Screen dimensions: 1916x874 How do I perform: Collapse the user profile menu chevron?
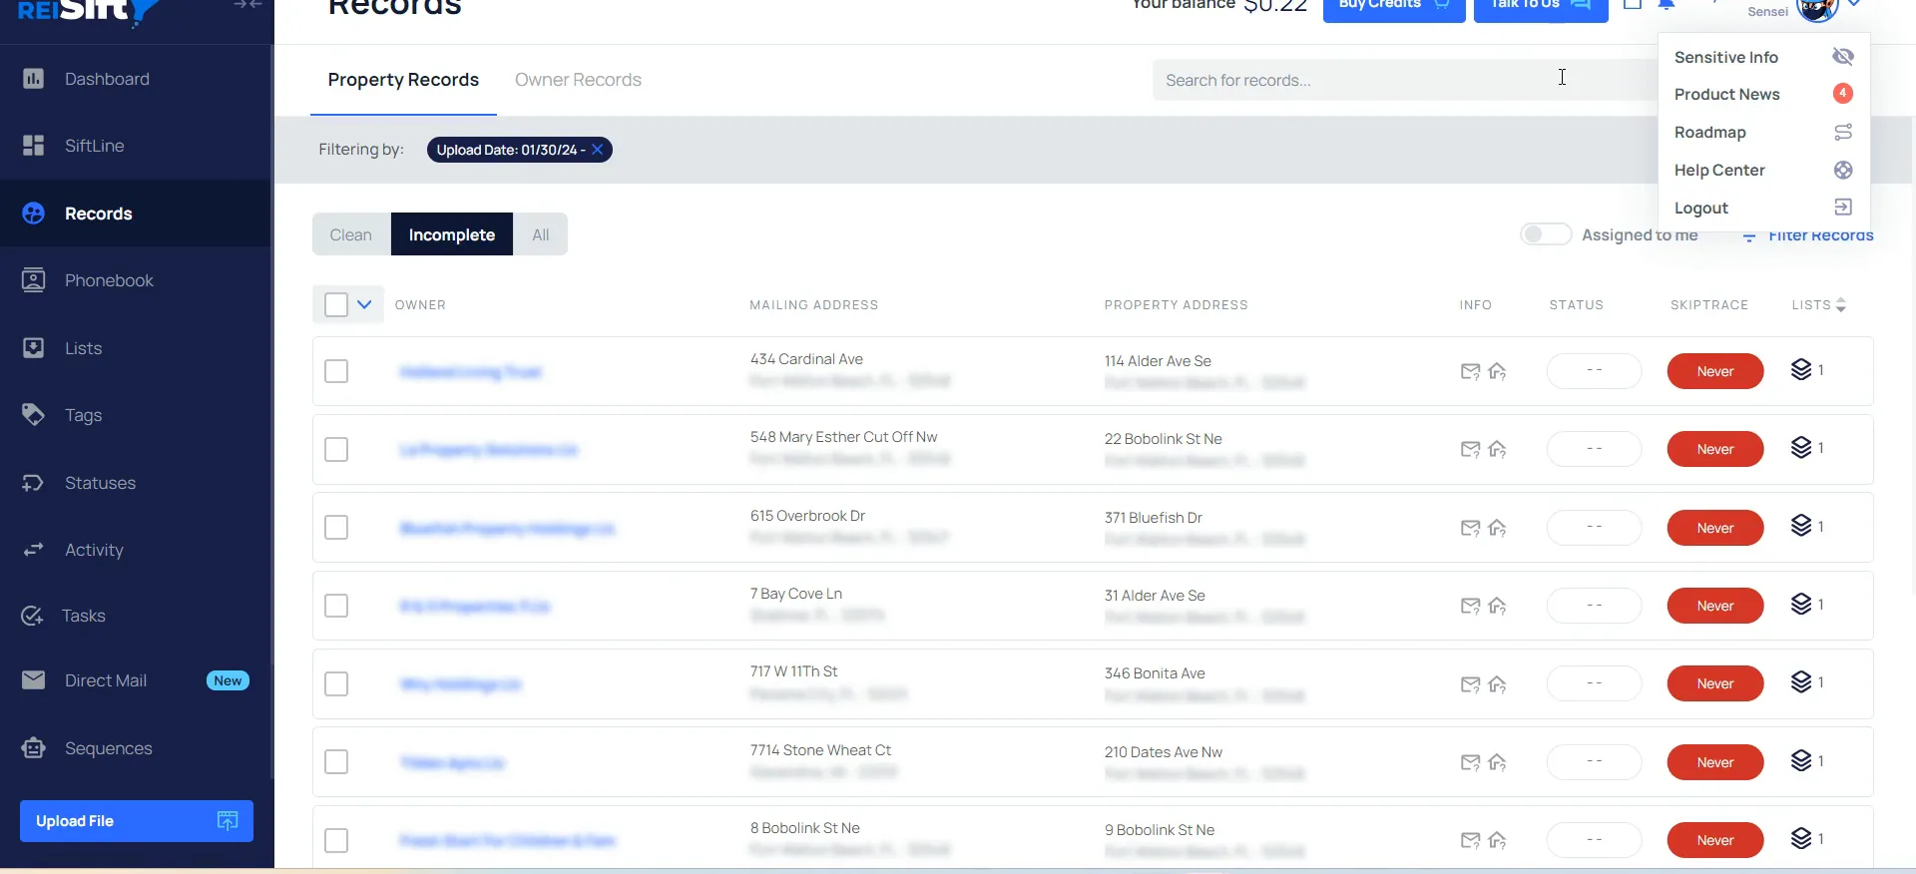pos(1854,4)
